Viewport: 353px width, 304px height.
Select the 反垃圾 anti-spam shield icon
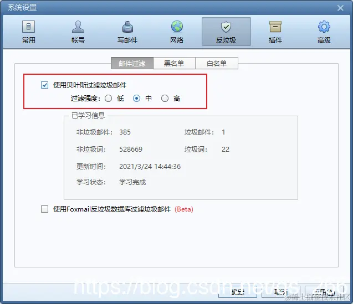[226, 32]
